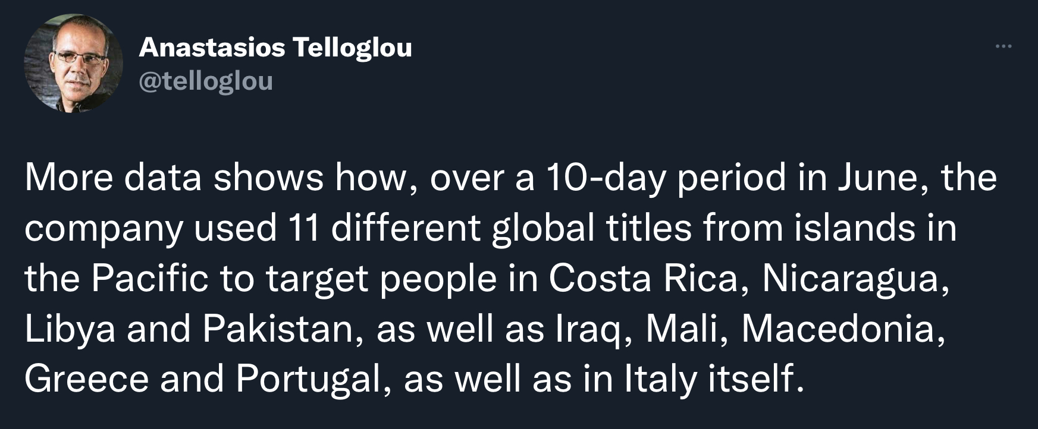The image size is (1038, 429).
Task: Open the Anastasios Telloglou display name link
Action: 275,48
